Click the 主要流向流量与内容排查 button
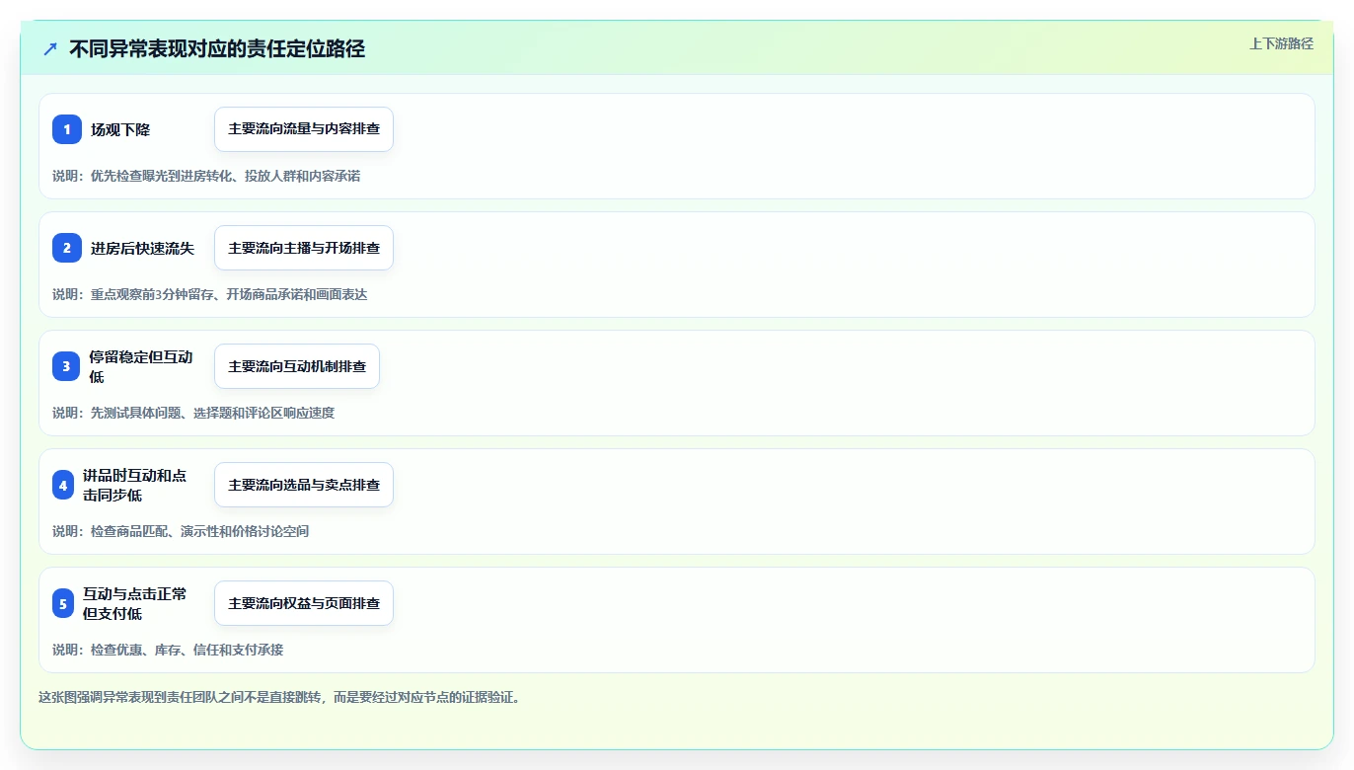The width and height of the screenshot is (1354, 770). 304,129
